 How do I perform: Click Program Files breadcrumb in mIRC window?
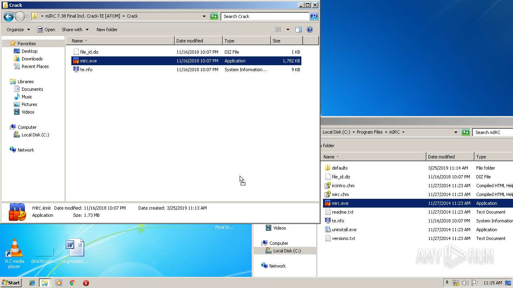pos(370,132)
